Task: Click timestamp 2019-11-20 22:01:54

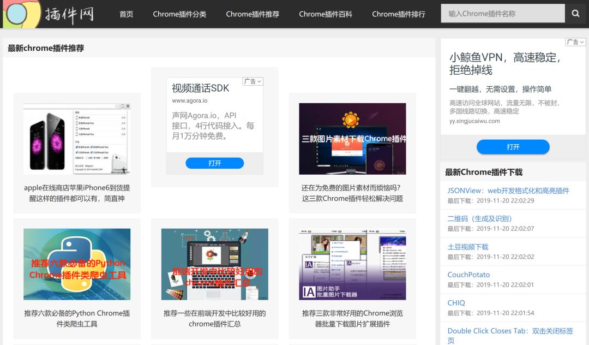Action: click(x=505, y=313)
